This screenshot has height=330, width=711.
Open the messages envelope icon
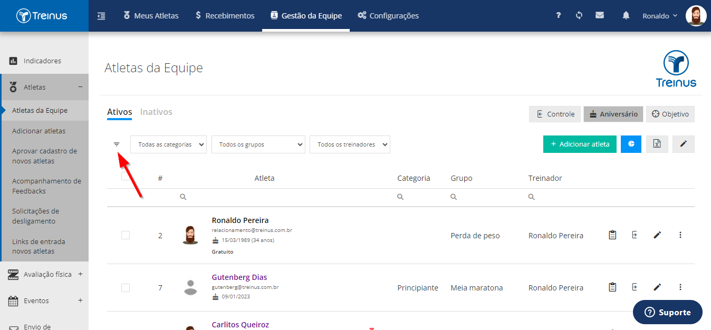(600, 15)
